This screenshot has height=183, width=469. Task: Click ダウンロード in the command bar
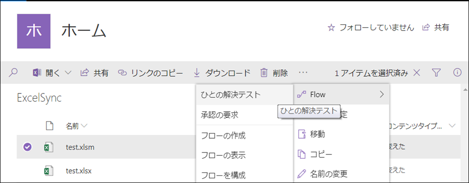tap(222, 72)
